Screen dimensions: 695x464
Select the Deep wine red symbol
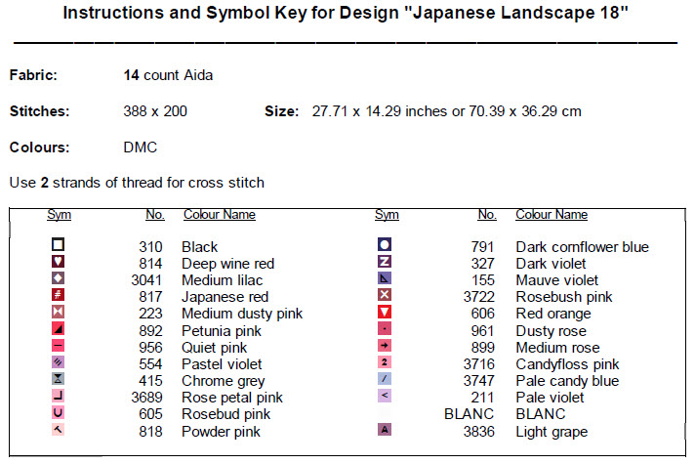coord(59,262)
